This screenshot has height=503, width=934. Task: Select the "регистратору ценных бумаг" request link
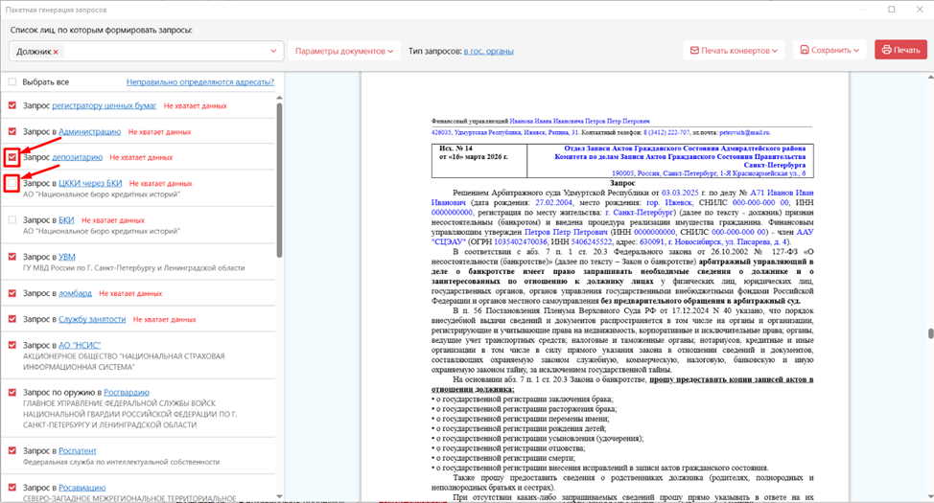coord(104,105)
